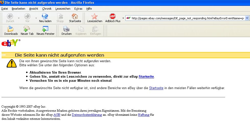Expand the Vor history dropdown arrow
The width and height of the screenshot is (250, 131).
(36, 18)
